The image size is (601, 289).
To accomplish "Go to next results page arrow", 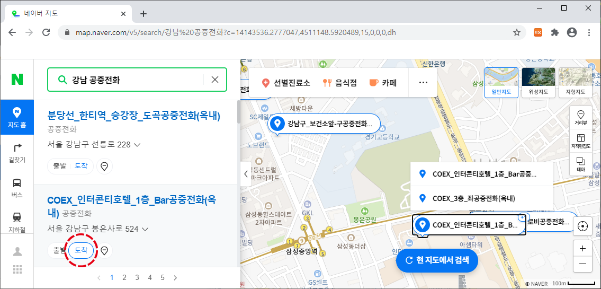I will pyautogui.click(x=176, y=277).
